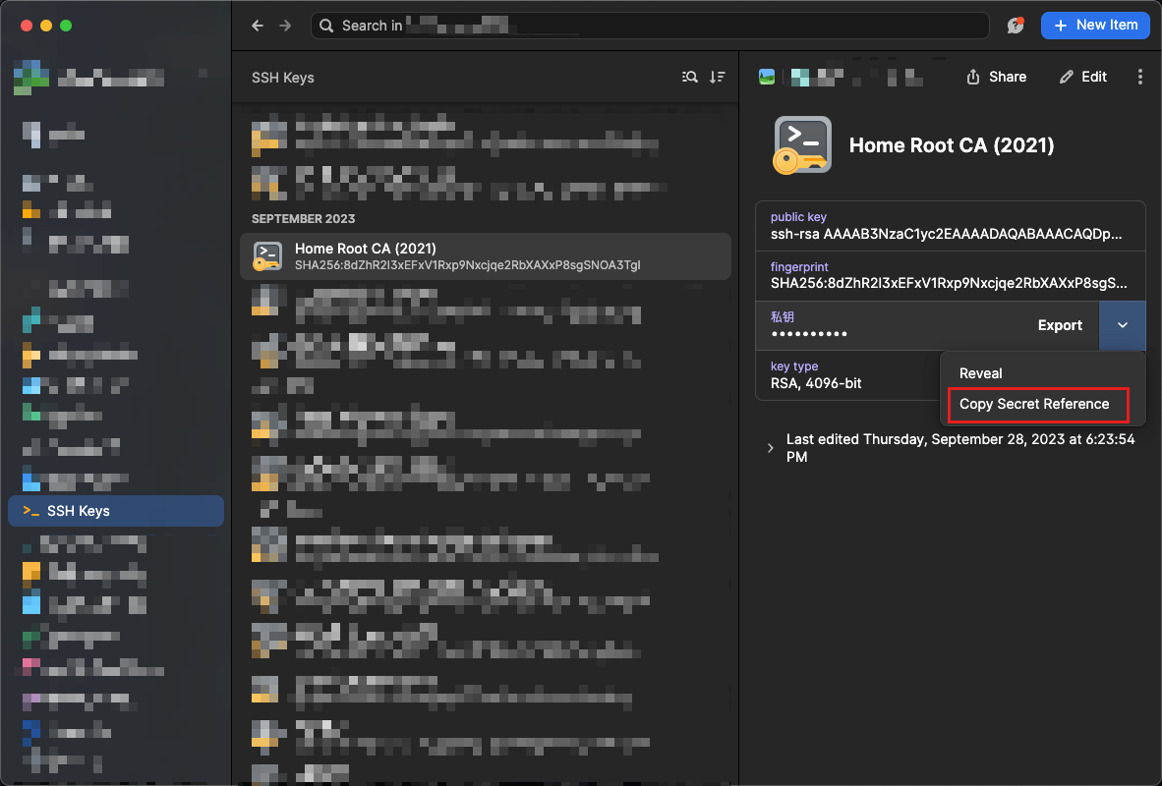
Task: Focus the search input field
Action: [x=649, y=26]
